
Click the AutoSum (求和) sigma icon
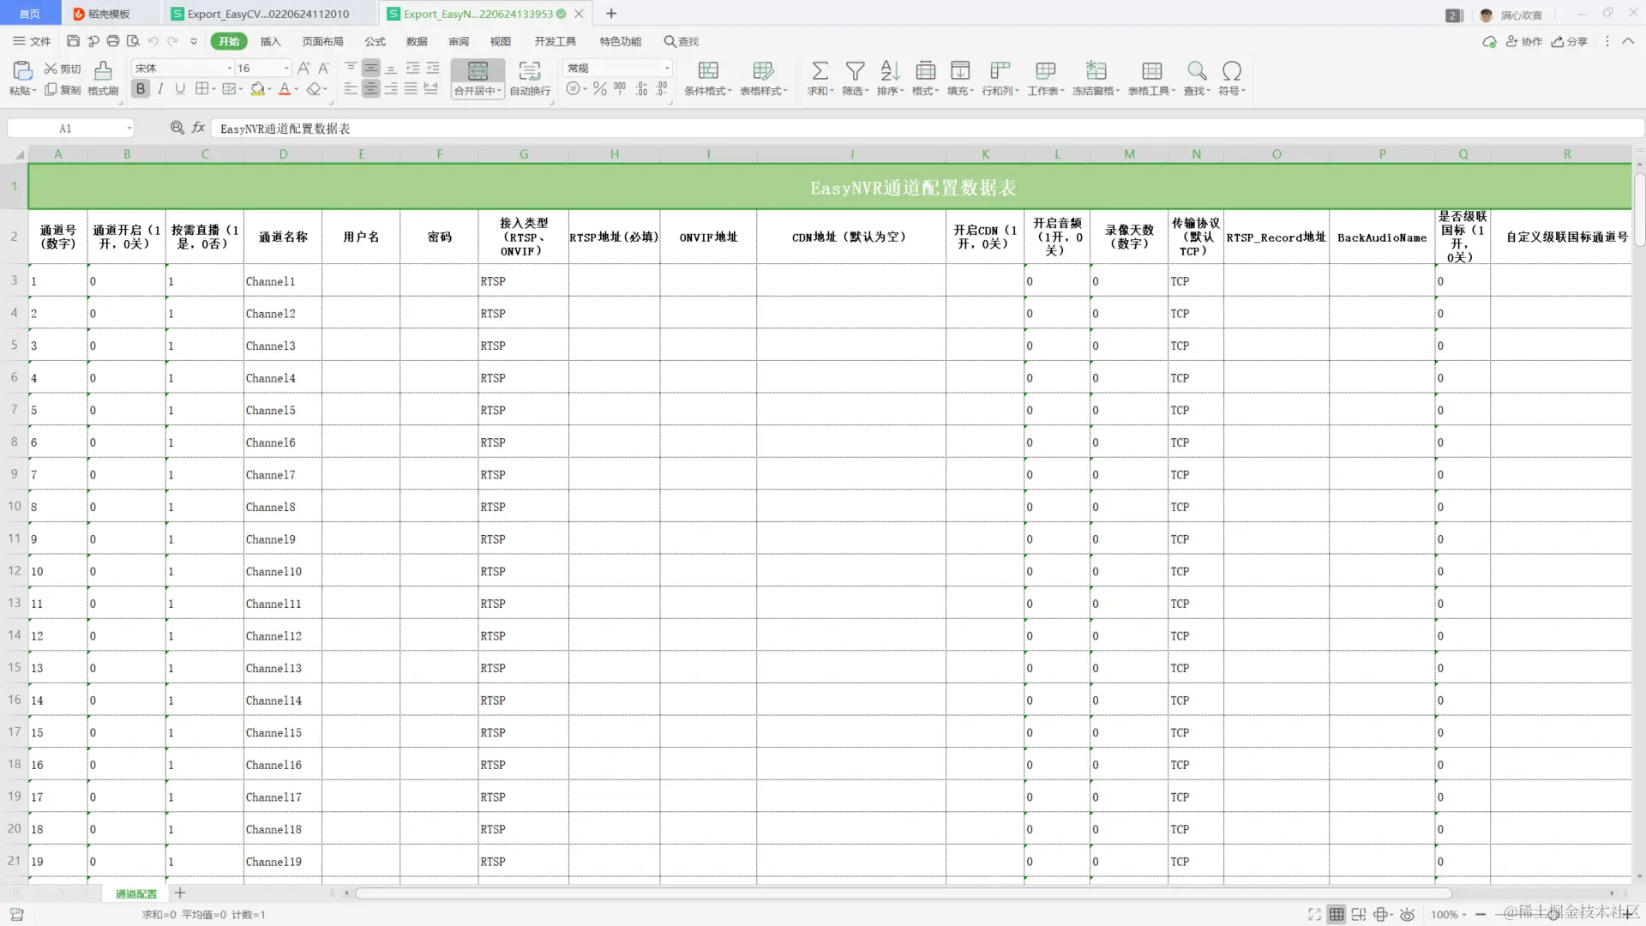(820, 70)
